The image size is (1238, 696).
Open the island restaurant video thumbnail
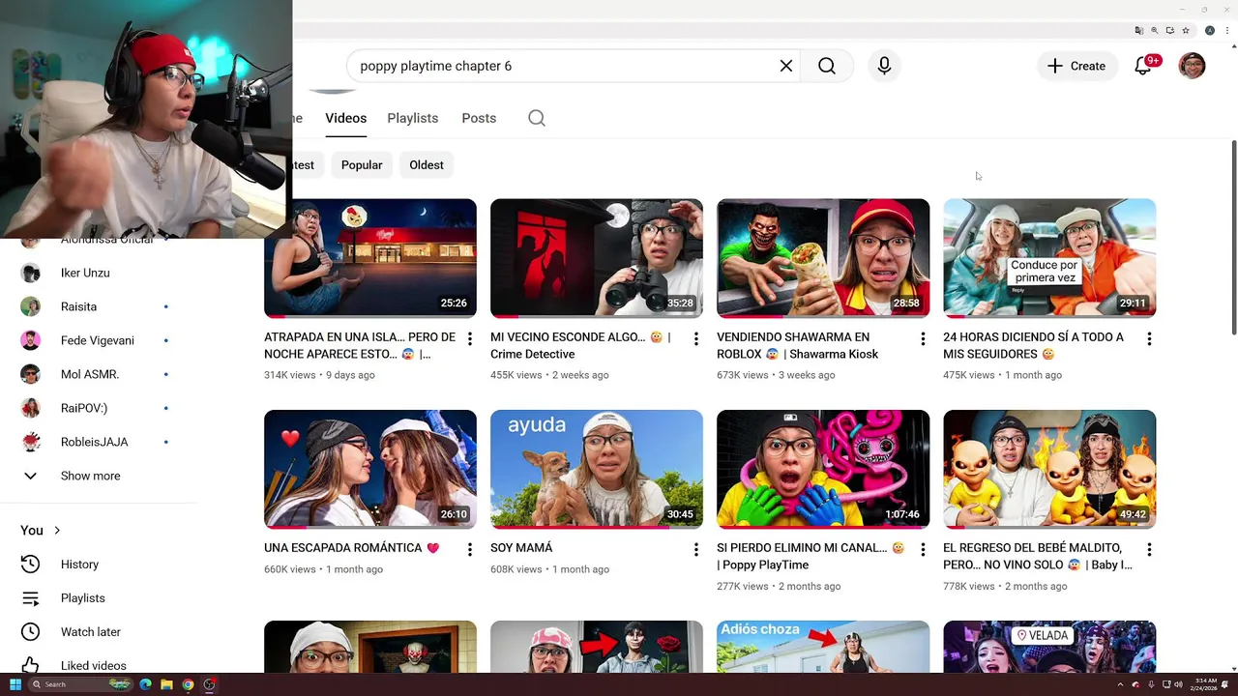[370, 258]
